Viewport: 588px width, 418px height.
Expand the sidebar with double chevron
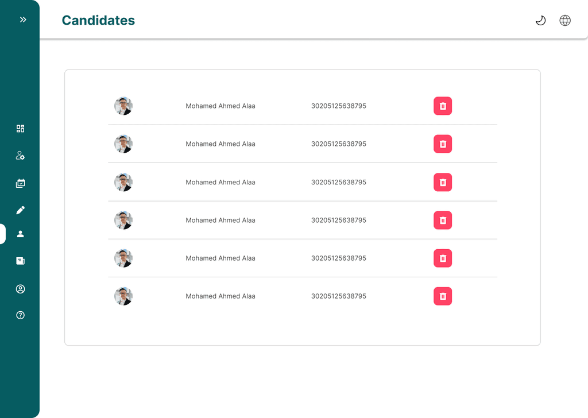(23, 20)
